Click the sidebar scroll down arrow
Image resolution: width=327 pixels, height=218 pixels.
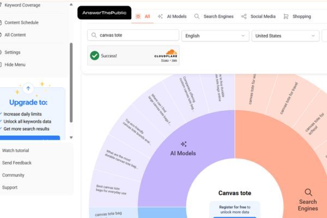click(71, 137)
